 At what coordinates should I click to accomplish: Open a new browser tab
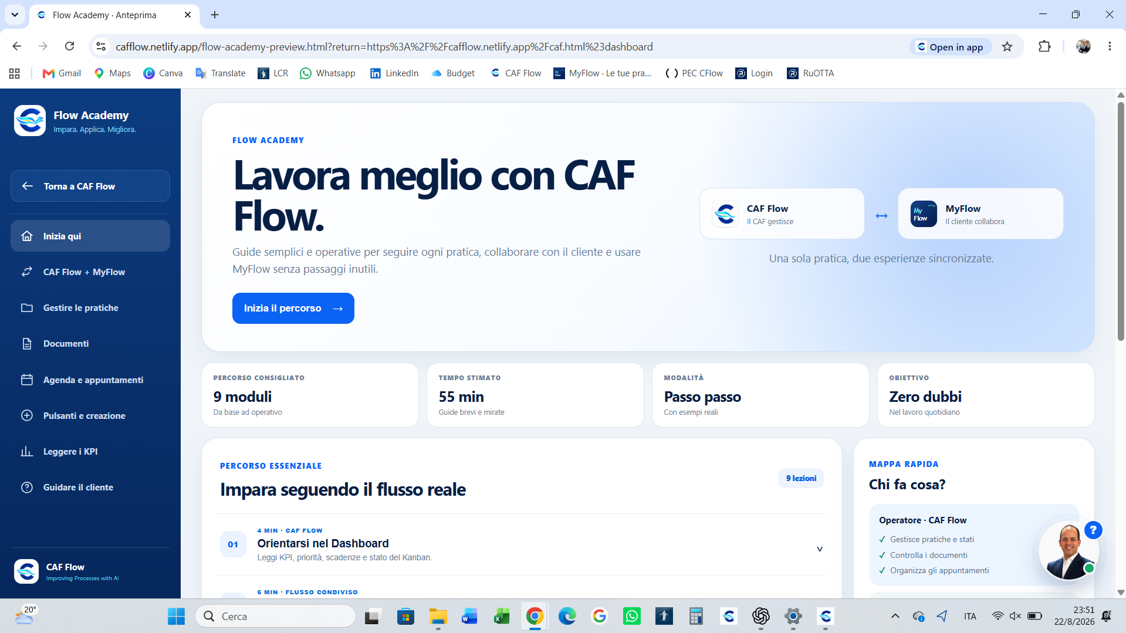(215, 15)
